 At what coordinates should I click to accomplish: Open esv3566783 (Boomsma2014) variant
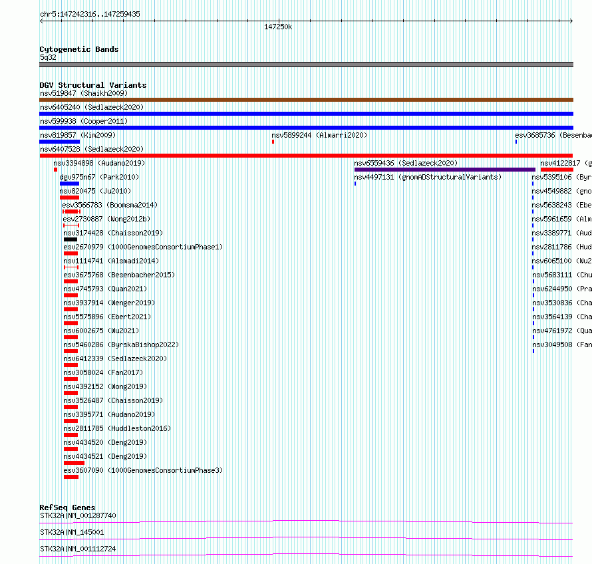(110, 205)
